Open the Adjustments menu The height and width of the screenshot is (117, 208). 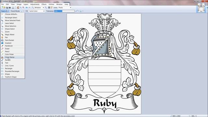tap(35, 4)
